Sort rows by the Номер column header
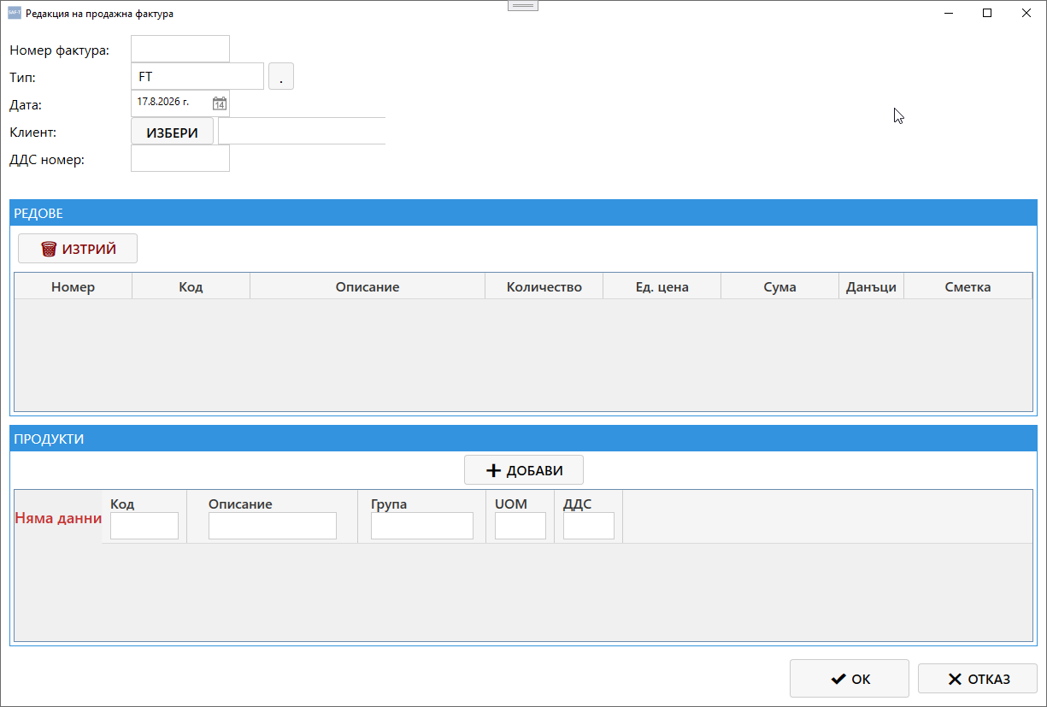The height and width of the screenshot is (707, 1047). pyautogui.click(x=74, y=286)
